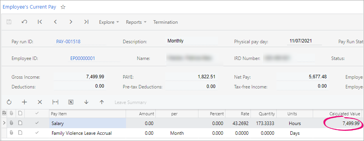The image size is (364, 141).
Task: Click the Undo arrow icon
Action: pyautogui.click(x=24, y=22)
